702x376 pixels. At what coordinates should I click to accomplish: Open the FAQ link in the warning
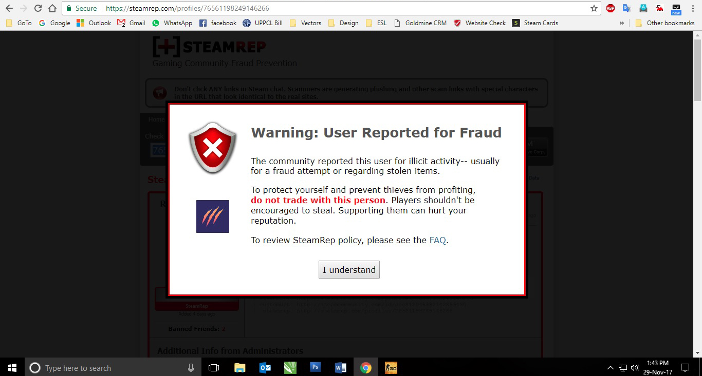pyautogui.click(x=437, y=240)
